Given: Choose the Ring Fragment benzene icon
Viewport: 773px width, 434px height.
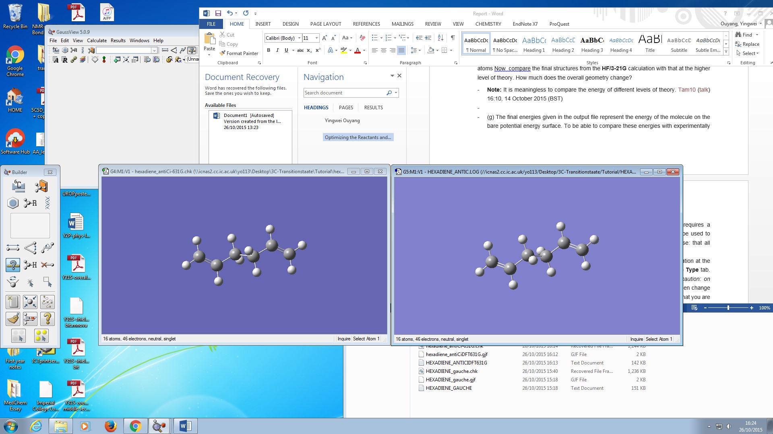Looking at the screenshot, I should click(13, 203).
